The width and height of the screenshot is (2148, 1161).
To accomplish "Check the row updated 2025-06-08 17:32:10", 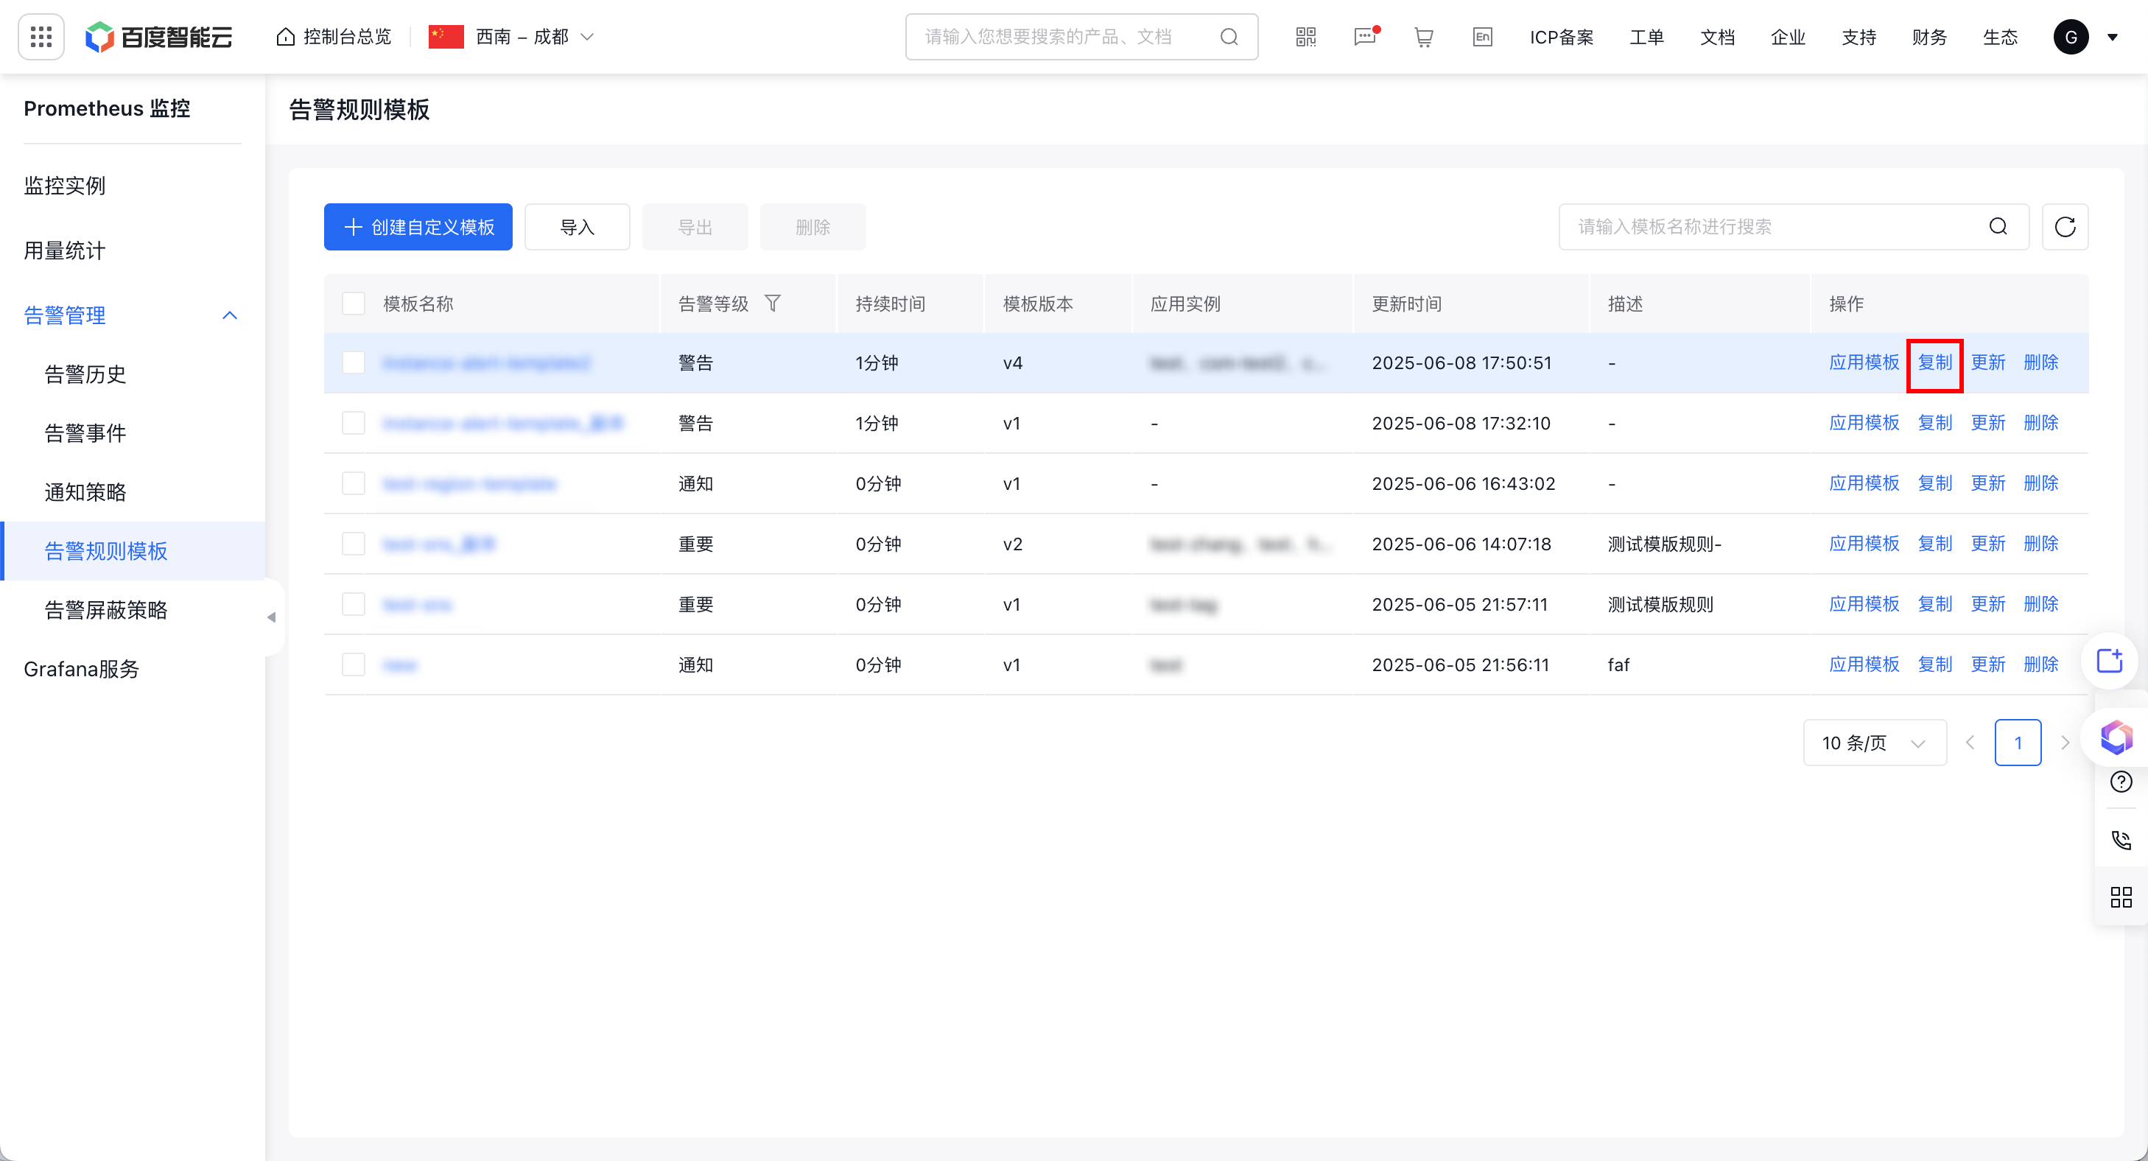I will pyautogui.click(x=354, y=423).
